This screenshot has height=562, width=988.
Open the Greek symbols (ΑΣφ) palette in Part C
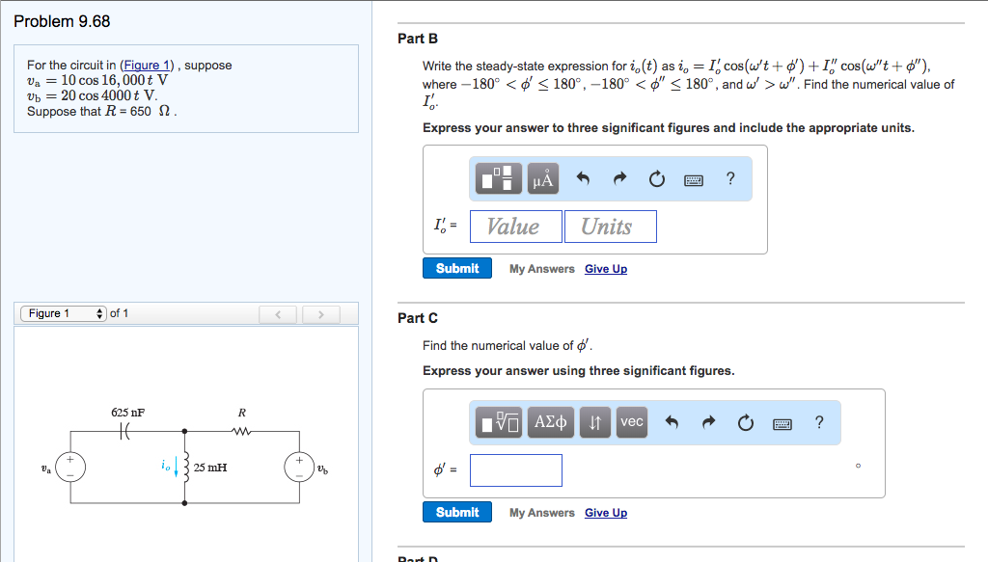coord(550,421)
